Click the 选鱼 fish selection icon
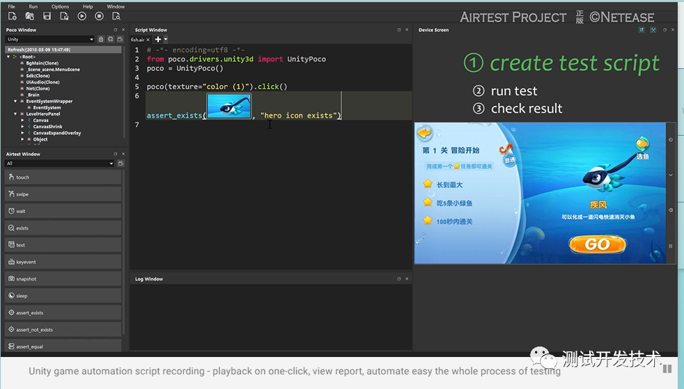The height and width of the screenshot is (389, 684). point(642,148)
